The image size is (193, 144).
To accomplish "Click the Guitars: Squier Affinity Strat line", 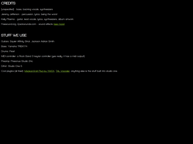I will tap(28, 41).
